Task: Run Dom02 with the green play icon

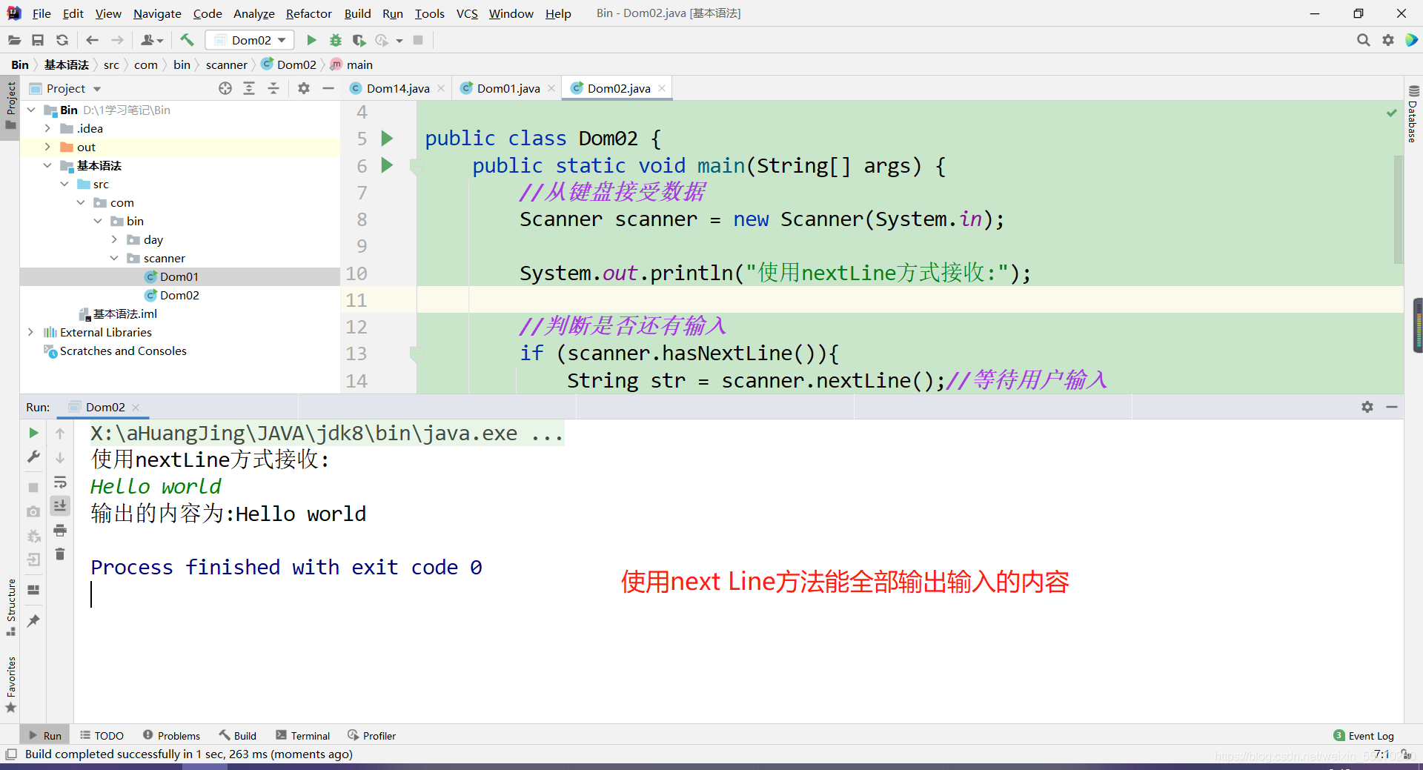Action: point(311,40)
